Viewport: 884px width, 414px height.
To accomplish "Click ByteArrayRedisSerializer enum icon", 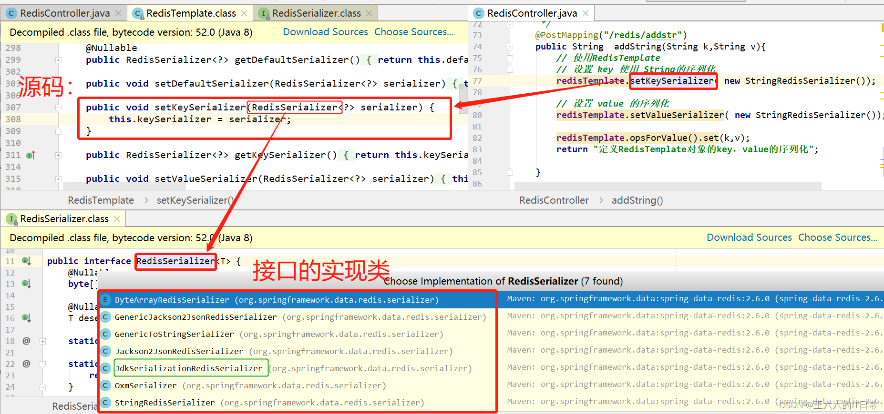I will [x=106, y=300].
